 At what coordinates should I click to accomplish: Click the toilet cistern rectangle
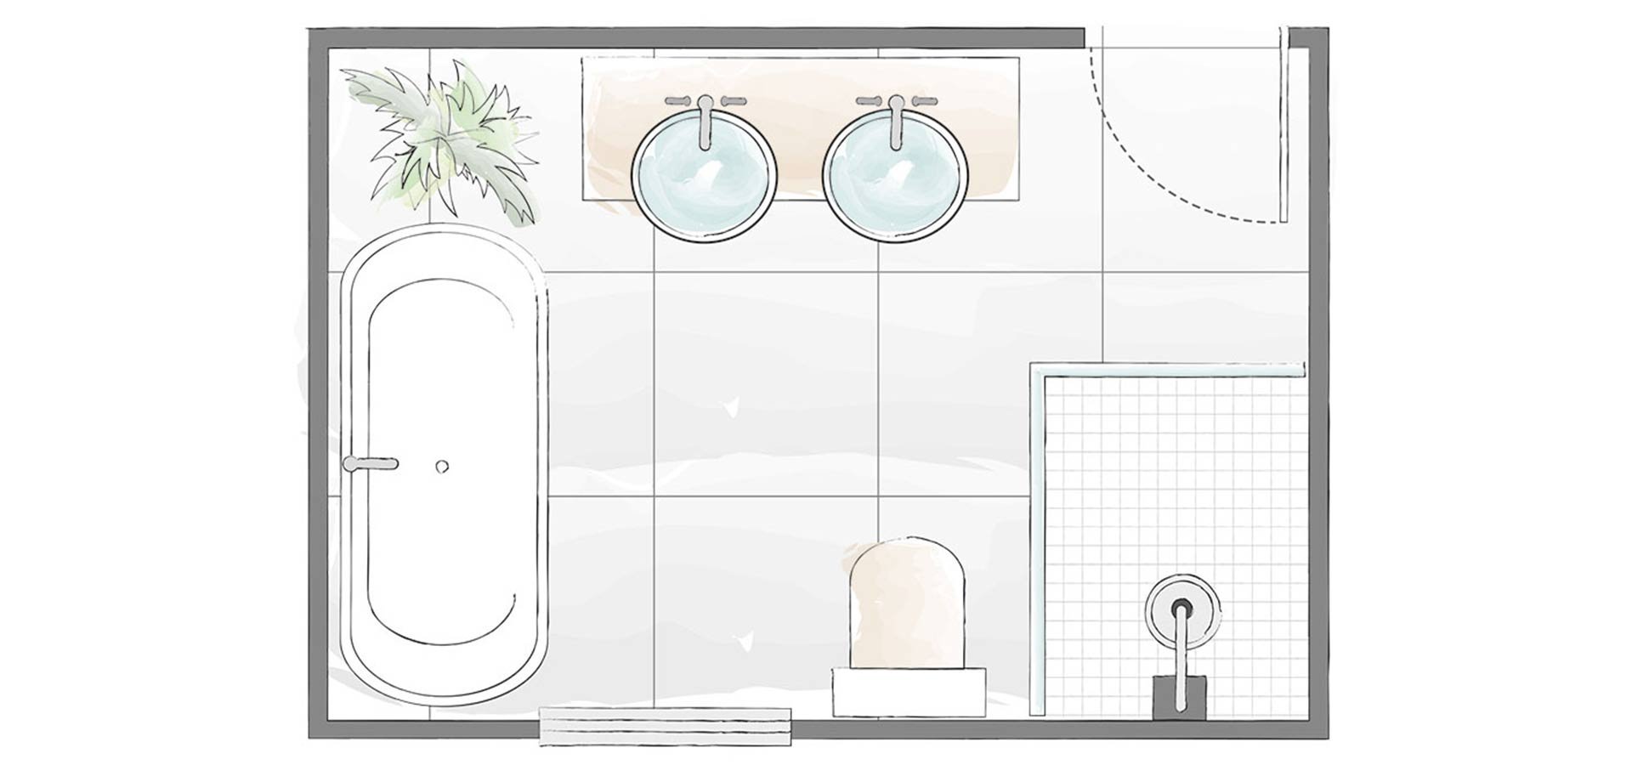click(x=909, y=692)
